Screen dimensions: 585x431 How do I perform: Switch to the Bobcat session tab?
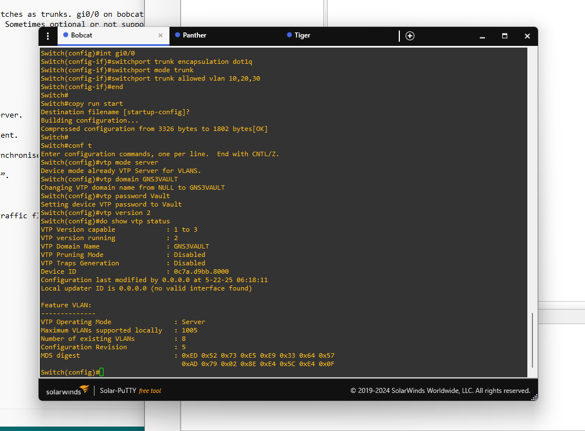tap(113, 35)
